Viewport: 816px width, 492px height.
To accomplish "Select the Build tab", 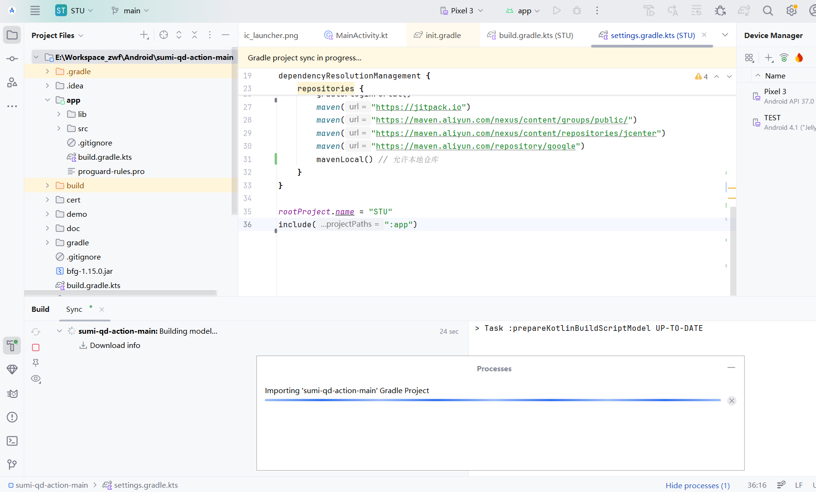I will click(40, 309).
